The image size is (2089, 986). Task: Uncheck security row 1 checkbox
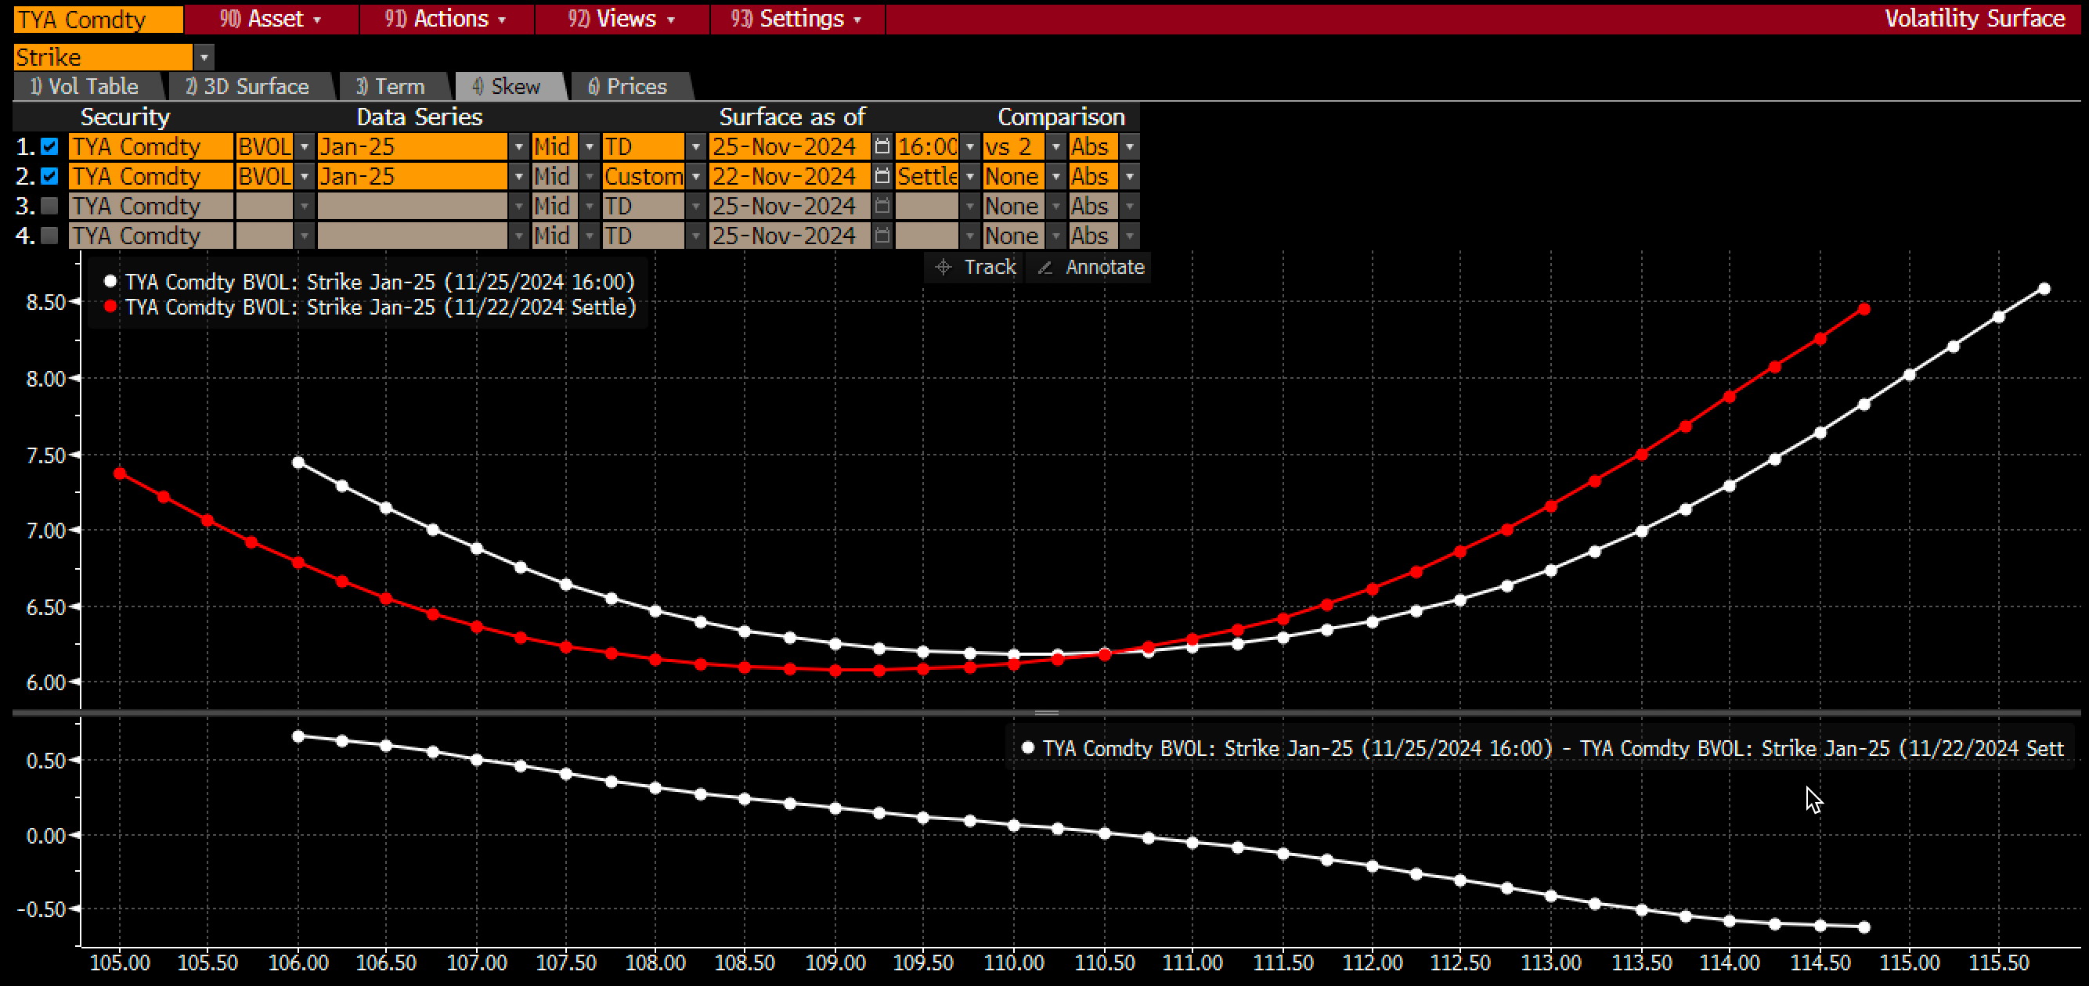[x=49, y=146]
